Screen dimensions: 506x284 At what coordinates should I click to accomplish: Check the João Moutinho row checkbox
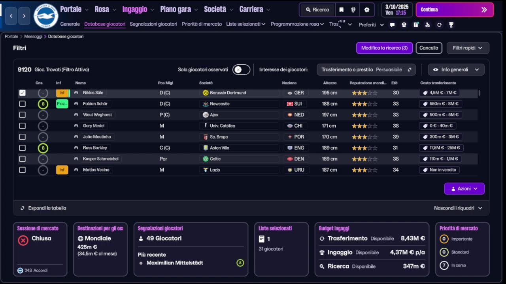click(23, 137)
